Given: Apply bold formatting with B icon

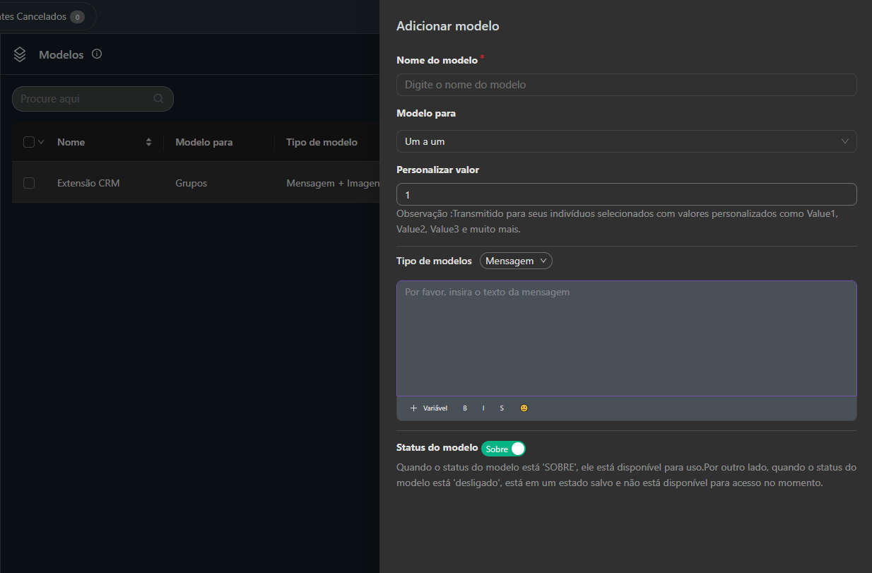Looking at the screenshot, I should (465, 408).
